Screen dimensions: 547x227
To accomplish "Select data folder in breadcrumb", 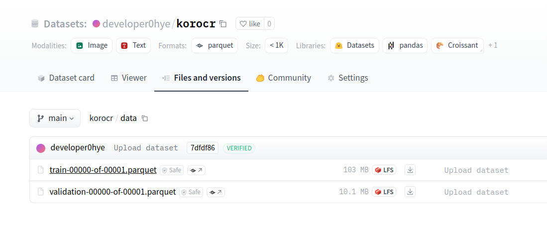I will 128,118.
